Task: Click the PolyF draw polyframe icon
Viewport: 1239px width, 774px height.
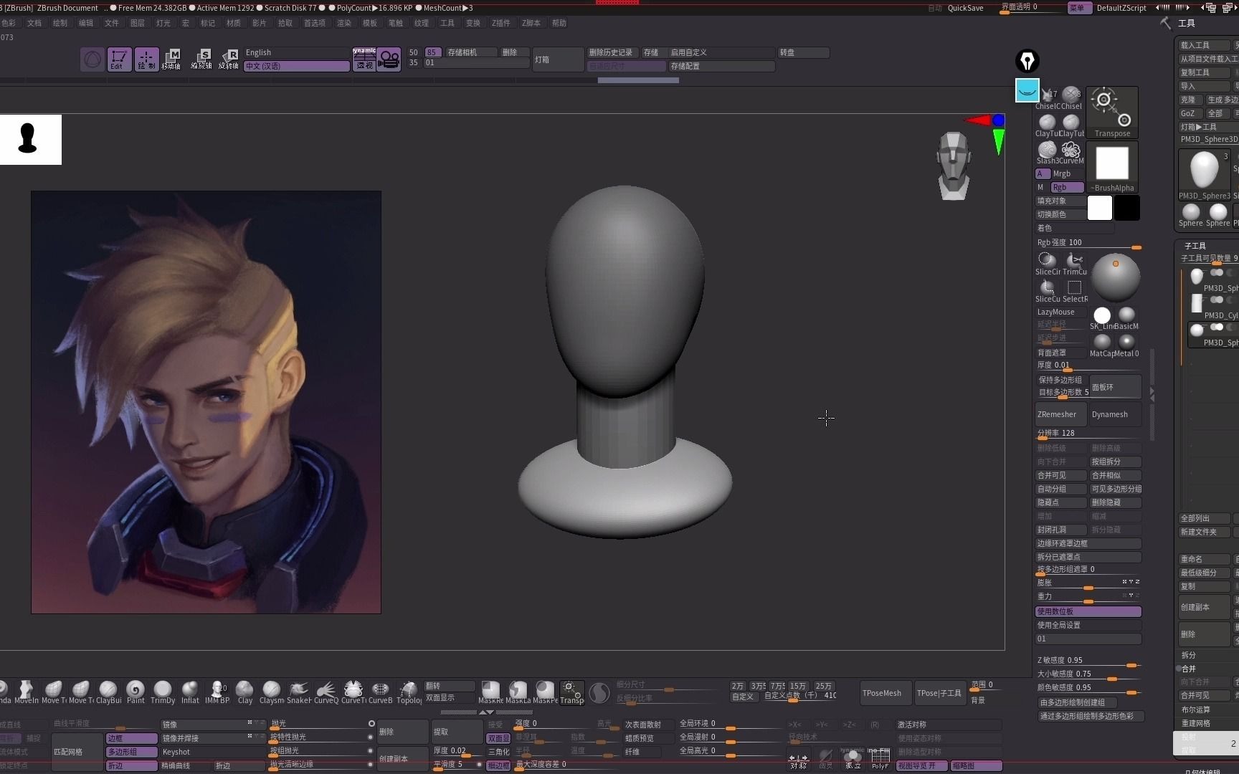Action: [x=880, y=759]
